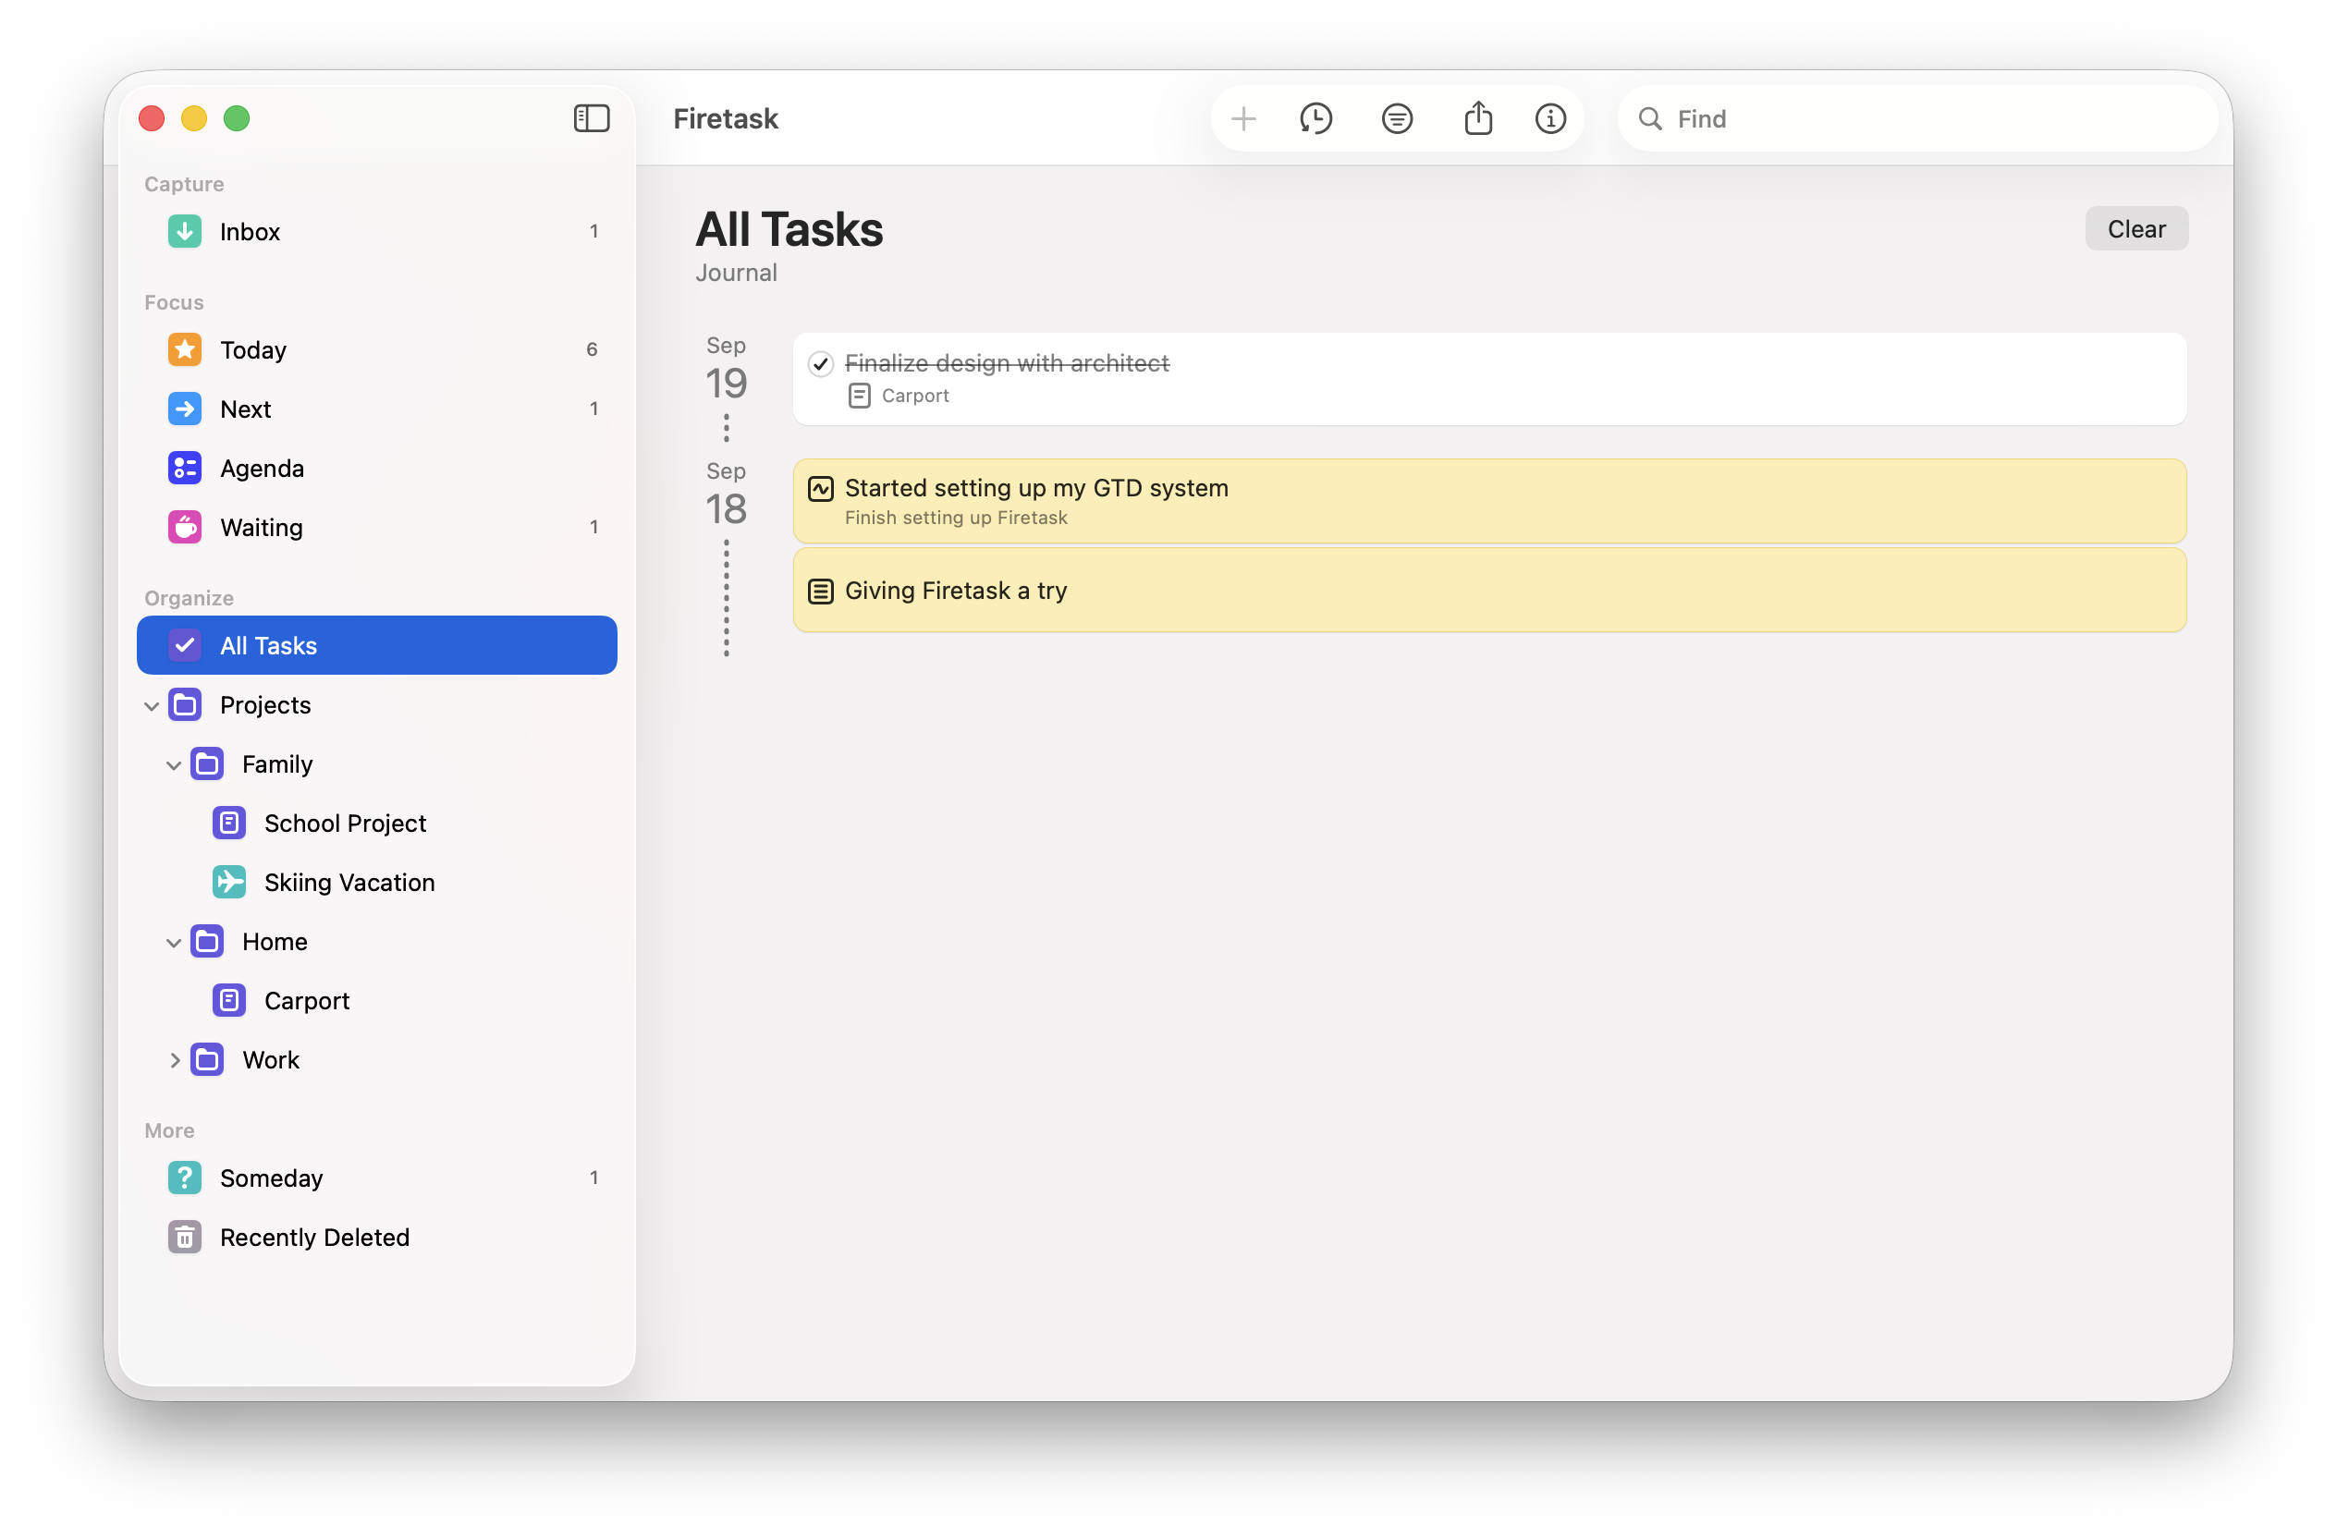
Task: Click the add new task plus icon
Action: click(1243, 118)
